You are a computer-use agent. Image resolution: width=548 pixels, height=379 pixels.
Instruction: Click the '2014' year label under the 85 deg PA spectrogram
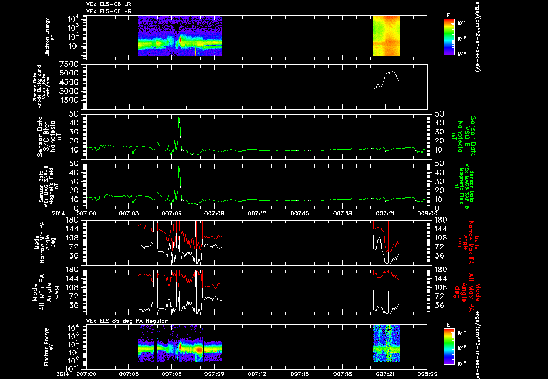(63, 374)
